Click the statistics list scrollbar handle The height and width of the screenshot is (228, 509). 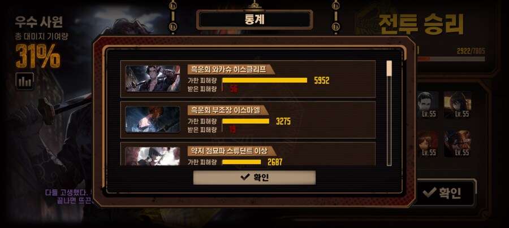(x=389, y=68)
